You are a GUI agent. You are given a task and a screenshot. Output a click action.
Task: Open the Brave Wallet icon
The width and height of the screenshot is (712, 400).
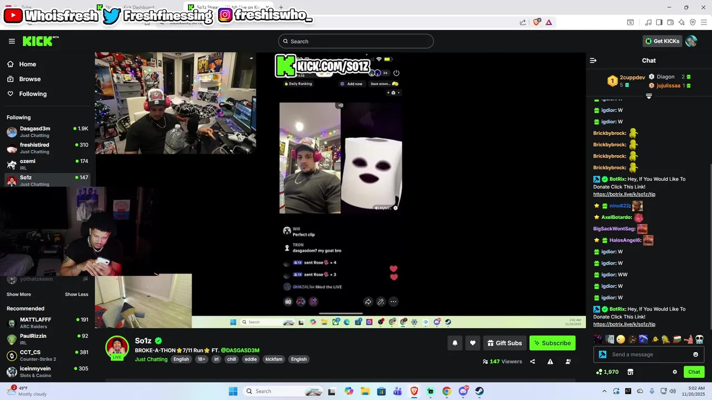coord(670,22)
